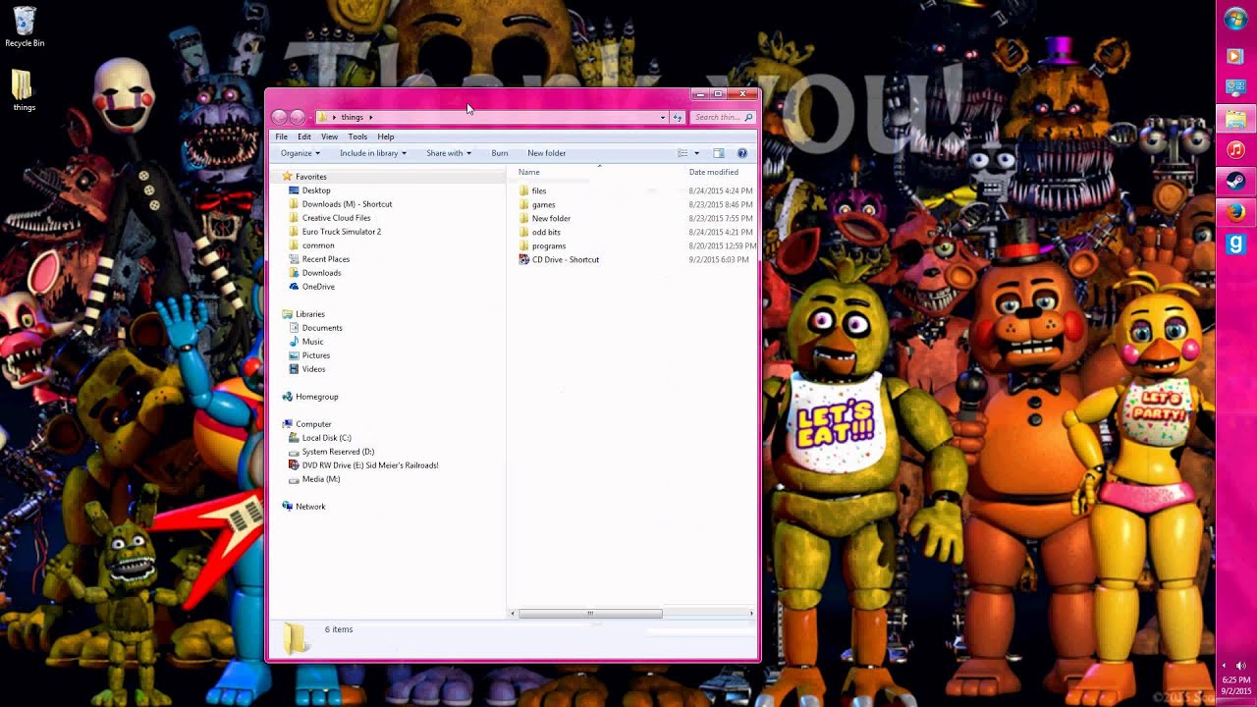1257x707 pixels.
Task: Click the Back navigation arrow button
Action: coord(280,117)
